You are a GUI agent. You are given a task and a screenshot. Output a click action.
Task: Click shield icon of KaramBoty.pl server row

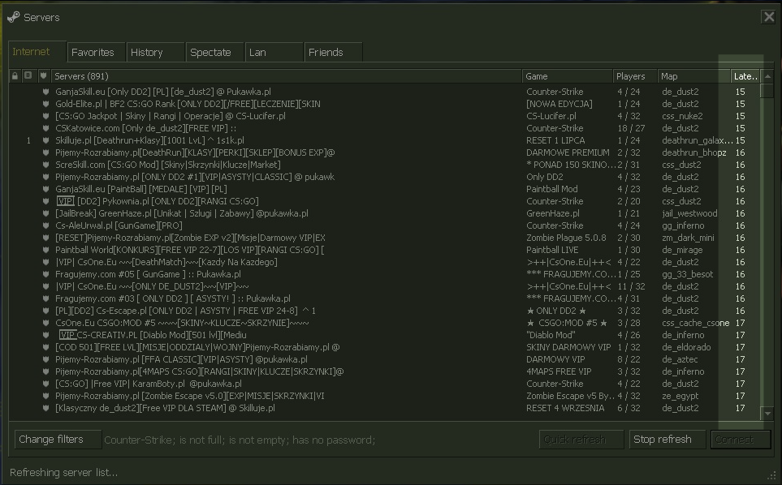pyautogui.click(x=46, y=384)
